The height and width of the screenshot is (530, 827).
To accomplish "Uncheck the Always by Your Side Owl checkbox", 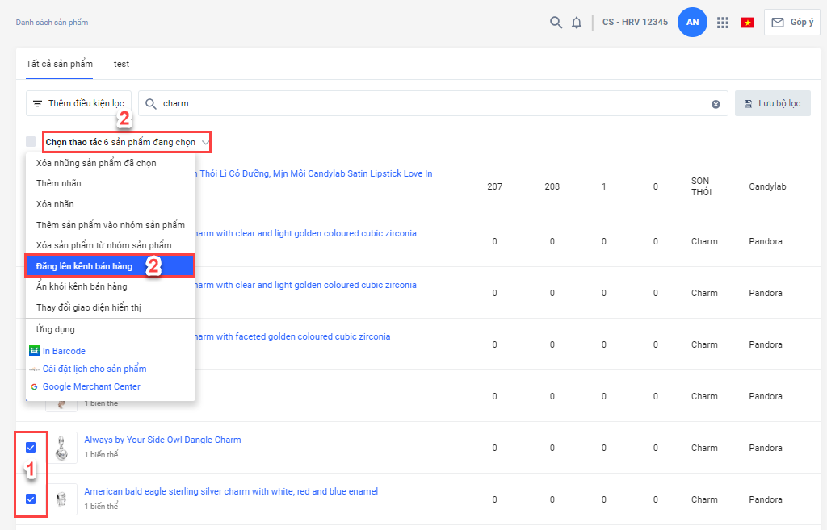I will 31,448.
